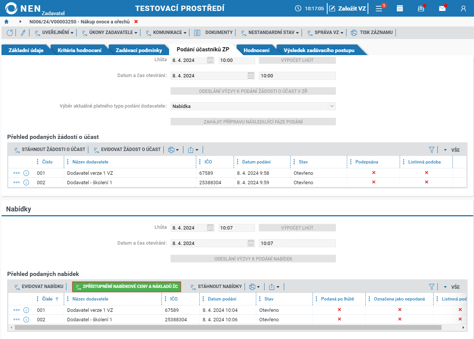Click Zpřístupnění nabídkové ceny a nákladů ŽC
474x339 pixels.
pyautogui.click(x=127, y=287)
